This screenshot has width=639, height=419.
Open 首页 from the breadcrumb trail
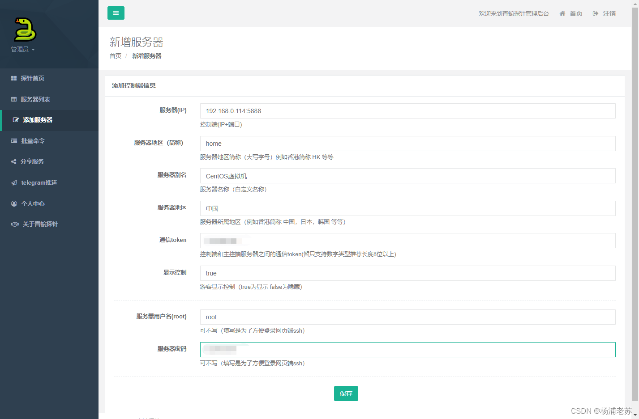pos(115,56)
